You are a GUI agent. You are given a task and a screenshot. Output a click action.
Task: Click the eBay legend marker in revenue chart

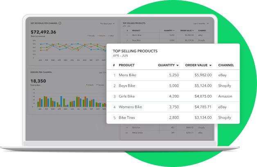point(108,35)
